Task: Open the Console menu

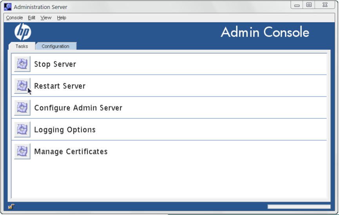Action: pos(15,18)
